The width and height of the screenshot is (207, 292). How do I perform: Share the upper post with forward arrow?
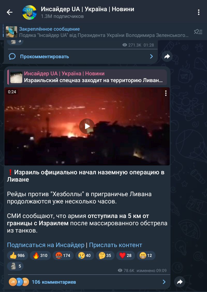[x=167, y=56]
